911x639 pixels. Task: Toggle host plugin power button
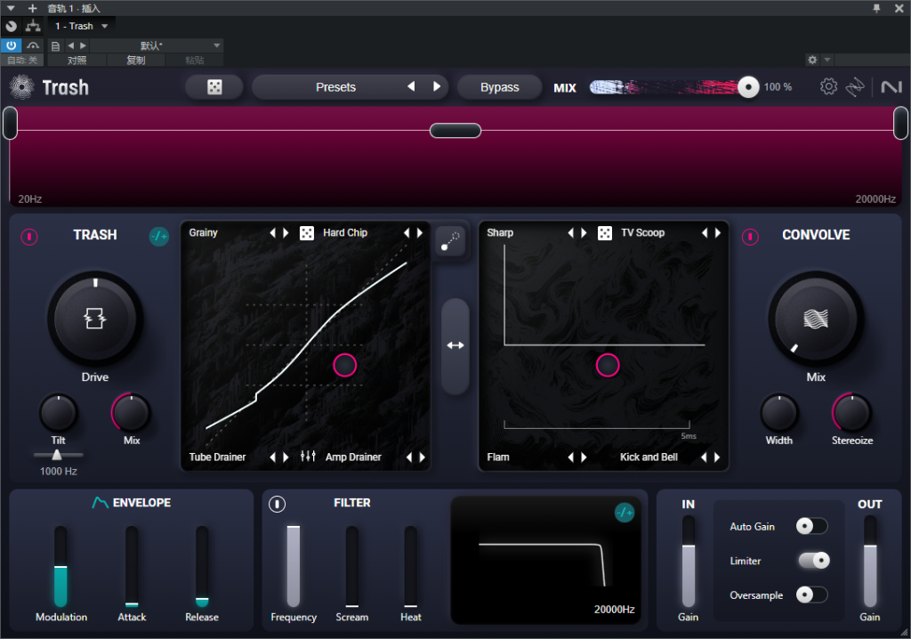click(11, 45)
